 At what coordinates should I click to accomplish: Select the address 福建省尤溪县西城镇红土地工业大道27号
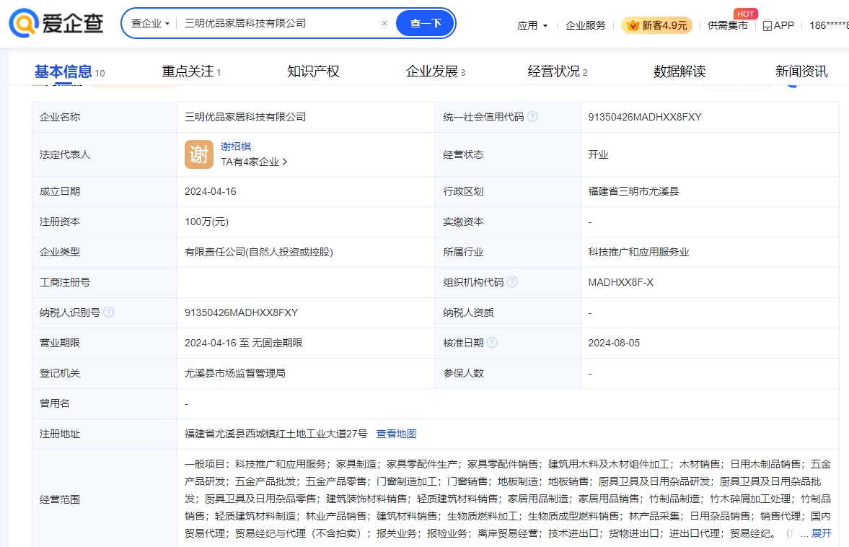click(x=276, y=434)
